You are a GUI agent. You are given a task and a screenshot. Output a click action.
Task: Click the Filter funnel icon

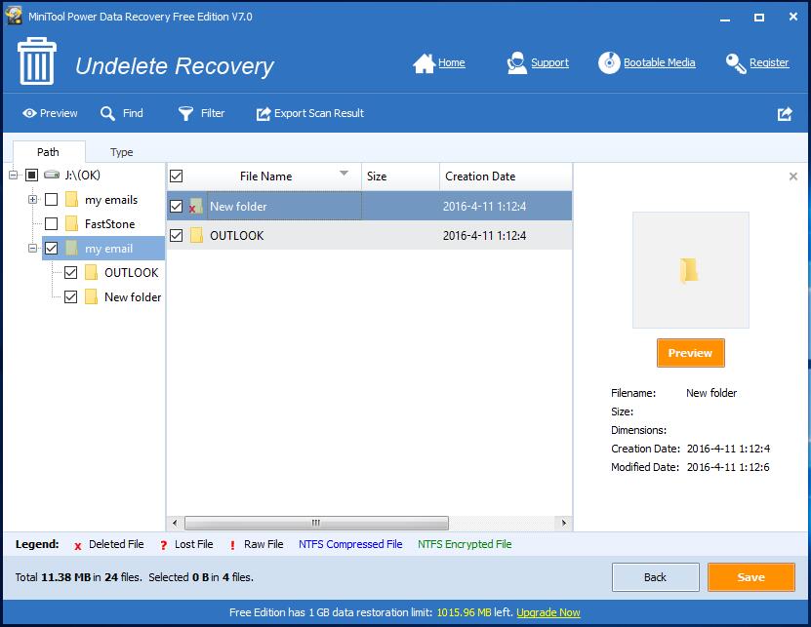[185, 113]
